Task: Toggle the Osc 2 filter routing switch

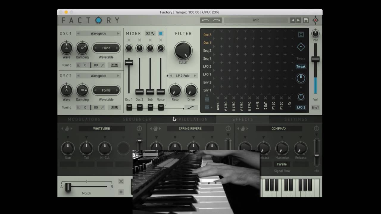Action: pos(140,107)
